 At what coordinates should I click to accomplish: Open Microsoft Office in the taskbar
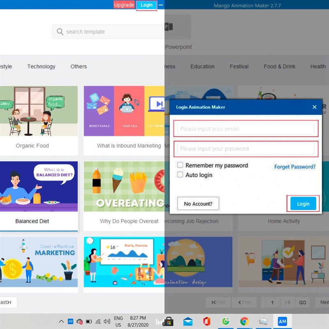207,322
